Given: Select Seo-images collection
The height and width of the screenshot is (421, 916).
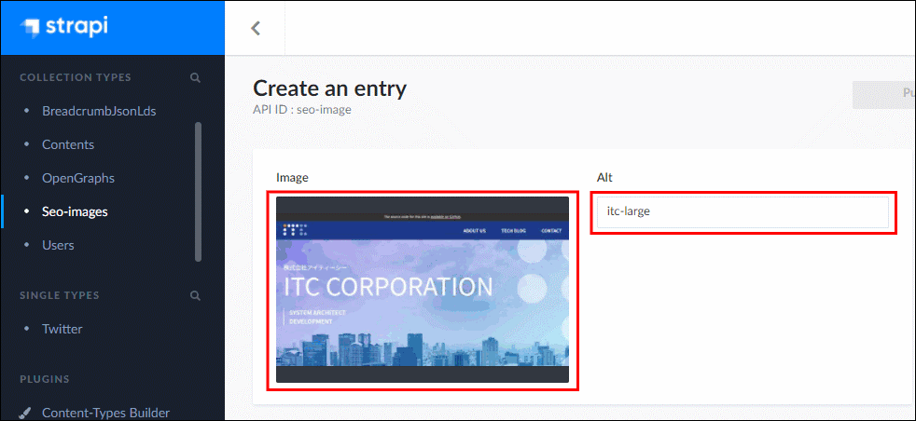Looking at the screenshot, I should pyautogui.click(x=75, y=211).
